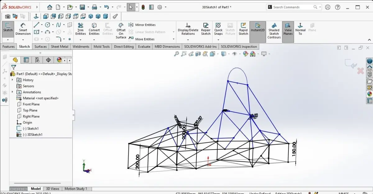Toggle the Select arrow tool
This screenshot has width=373, height=194.
tap(131, 7)
